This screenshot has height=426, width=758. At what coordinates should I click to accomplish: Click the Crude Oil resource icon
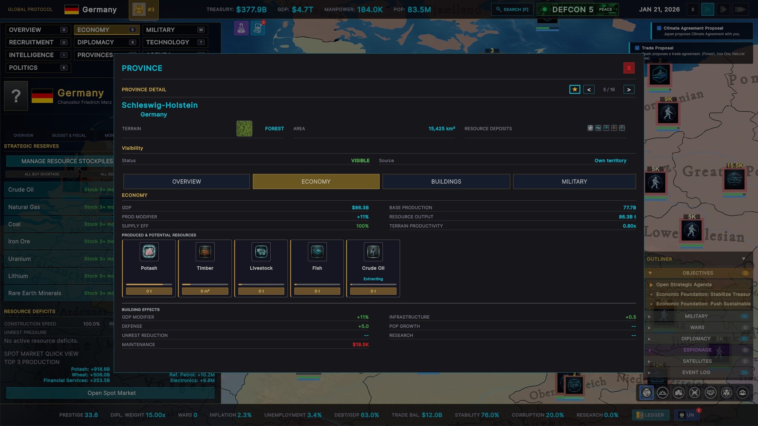pos(373,252)
